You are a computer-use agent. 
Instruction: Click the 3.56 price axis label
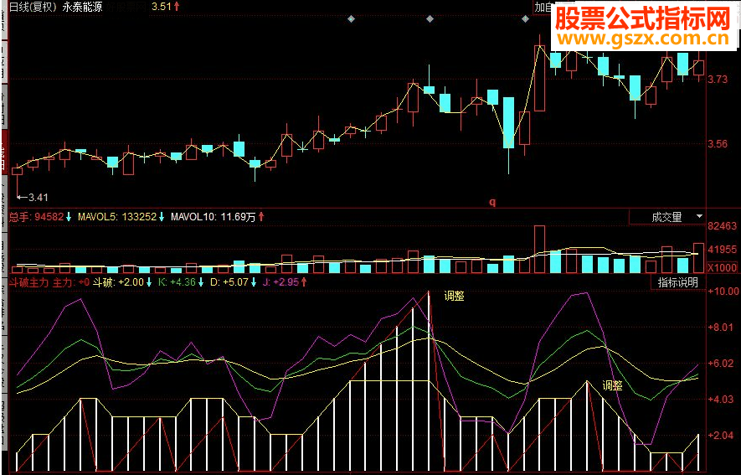click(718, 144)
